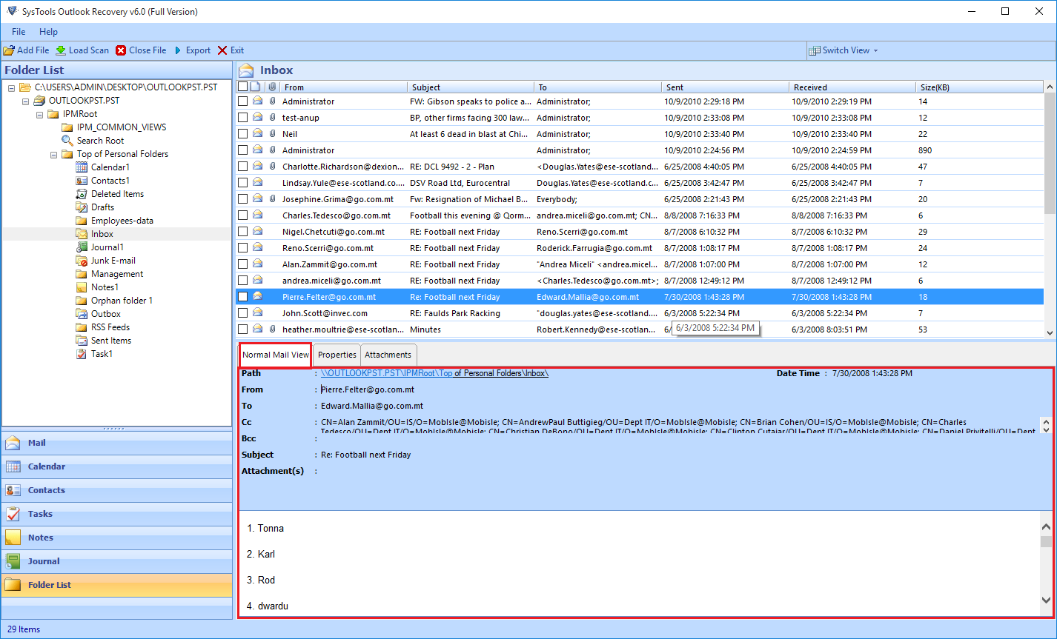
Task: Open the Switch View dropdown
Action: [x=844, y=50]
